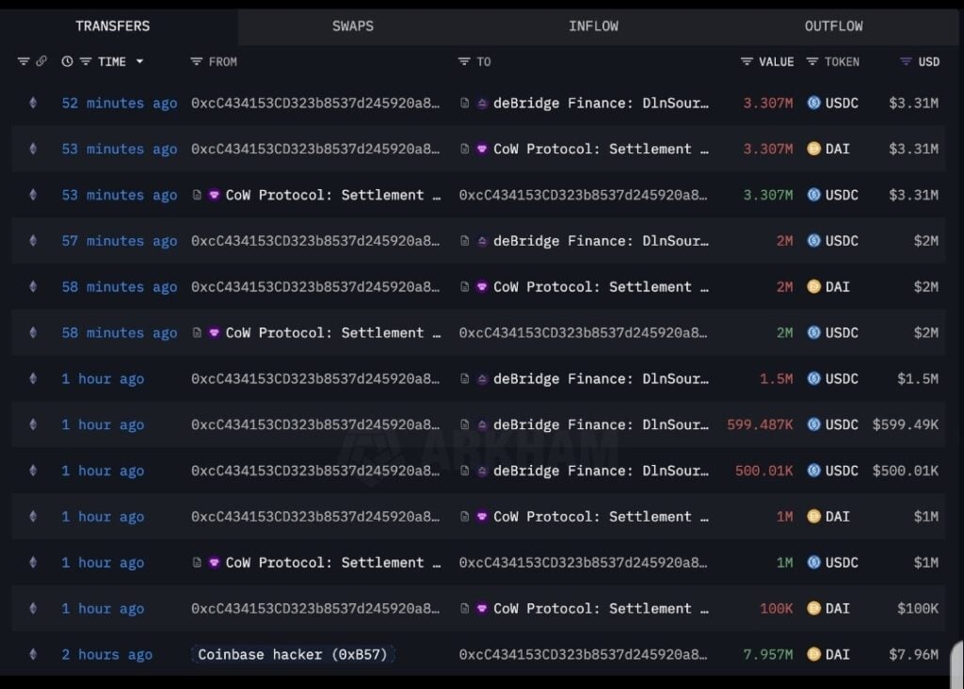Click the deBridge logo icon in the 57 minutes ago row

click(482, 241)
